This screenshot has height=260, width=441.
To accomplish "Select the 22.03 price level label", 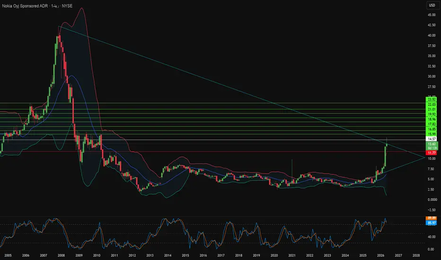I will tap(432, 104).
